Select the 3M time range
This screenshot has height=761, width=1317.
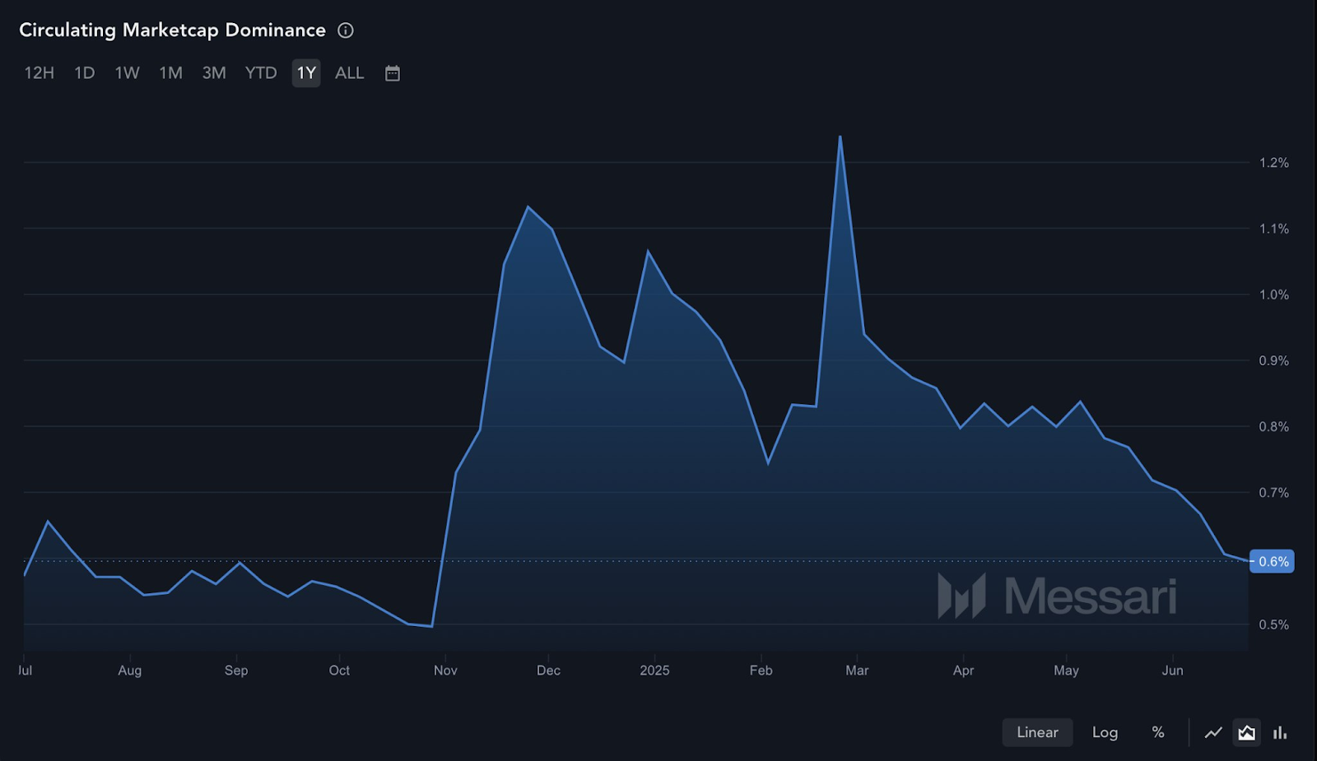click(214, 73)
